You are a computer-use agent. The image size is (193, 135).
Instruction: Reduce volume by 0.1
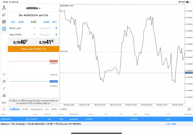tap(13, 22)
